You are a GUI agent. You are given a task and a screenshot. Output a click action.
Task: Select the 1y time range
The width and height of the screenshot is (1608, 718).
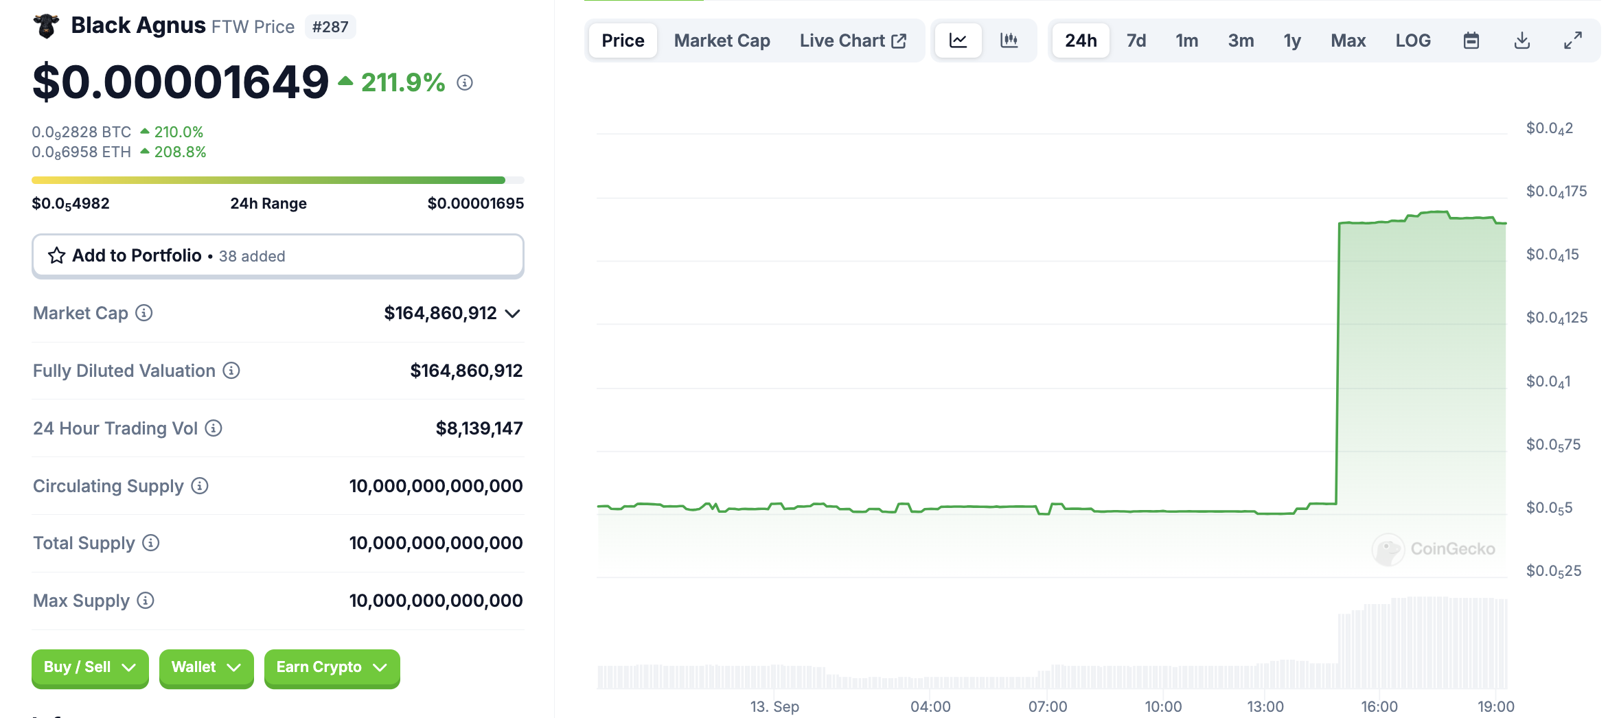pos(1291,40)
